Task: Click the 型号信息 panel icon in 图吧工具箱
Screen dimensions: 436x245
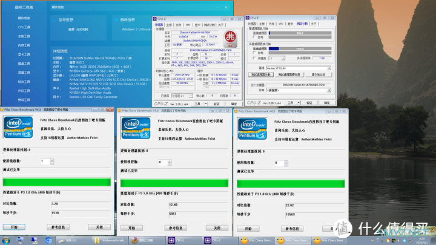Action: tap(54, 20)
